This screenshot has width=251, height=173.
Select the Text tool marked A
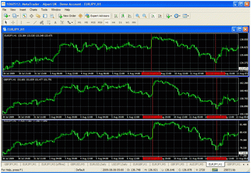pos(55,22)
